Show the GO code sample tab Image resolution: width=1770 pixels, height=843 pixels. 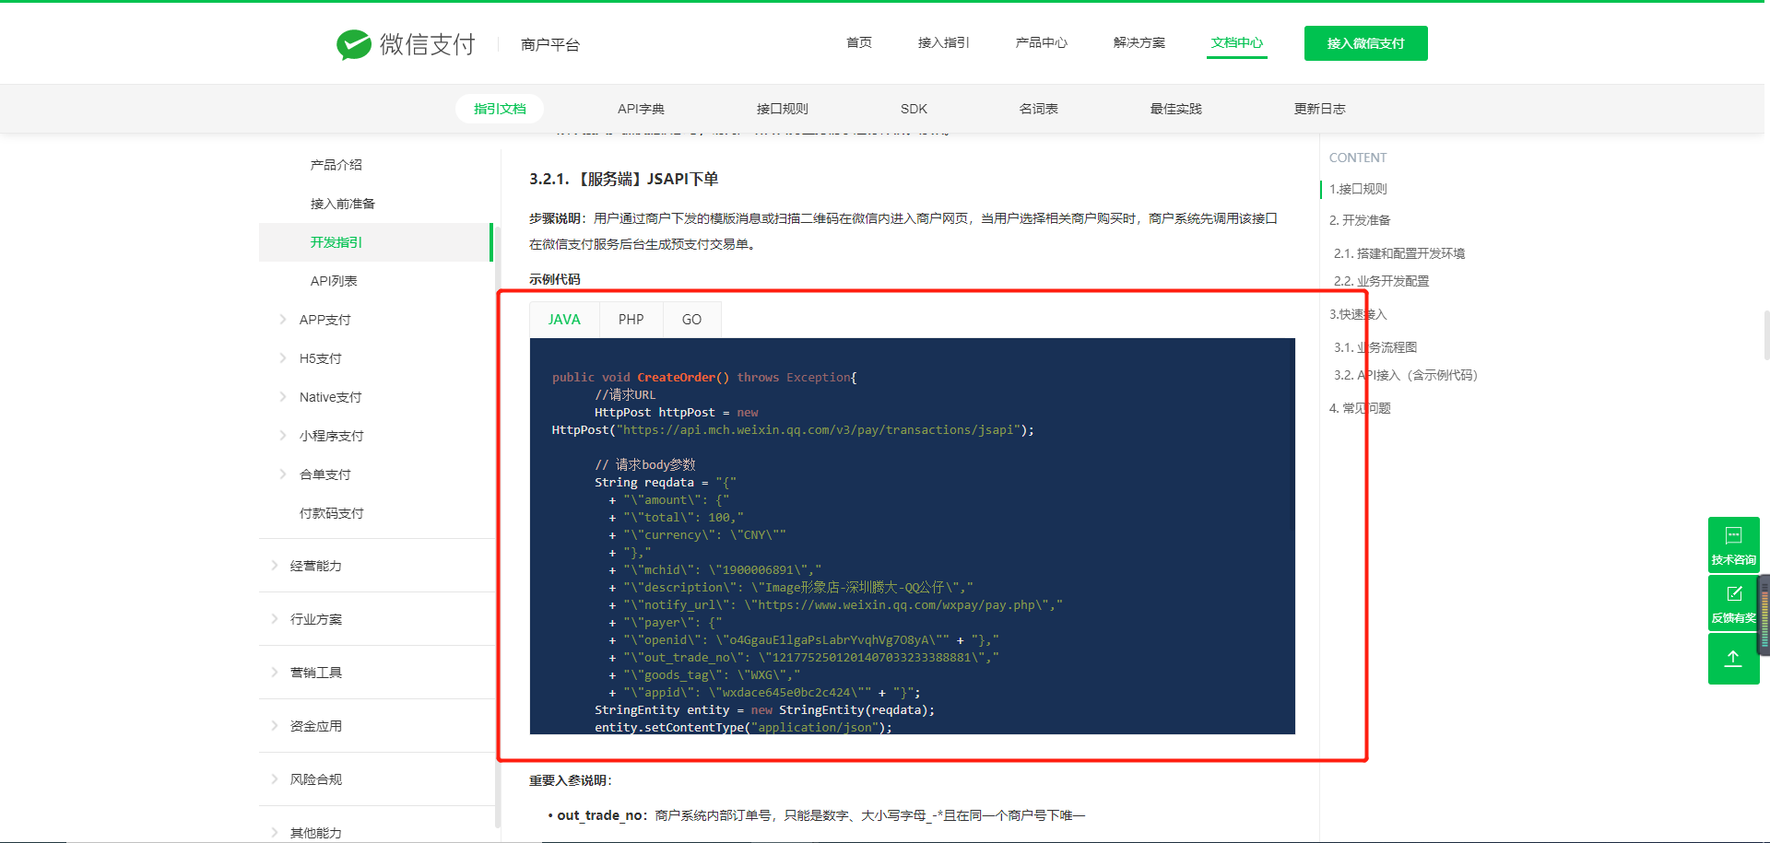(691, 320)
